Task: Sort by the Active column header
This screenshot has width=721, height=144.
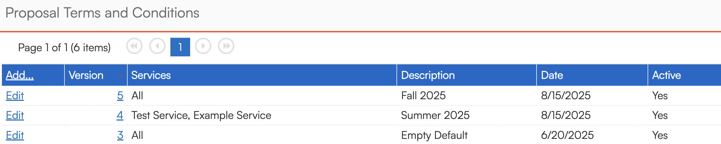Action: (666, 75)
